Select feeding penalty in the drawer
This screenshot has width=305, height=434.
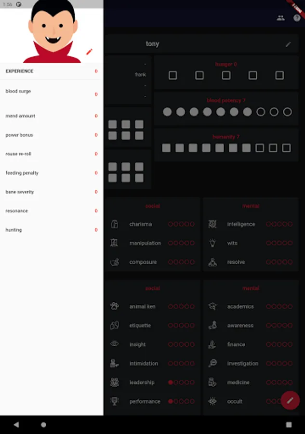pyautogui.click(x=52, y=173)
